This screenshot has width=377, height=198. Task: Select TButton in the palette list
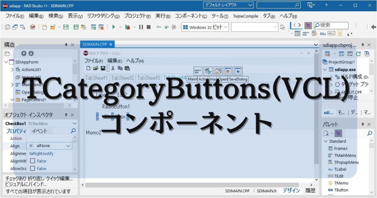(x=341, y=190)
